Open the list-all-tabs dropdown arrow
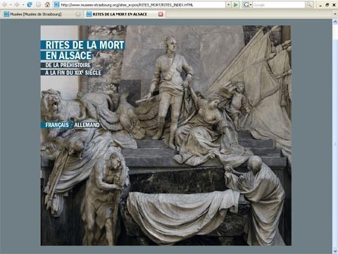338x254 pixels. pyautogui.click(x=335, y=14)
